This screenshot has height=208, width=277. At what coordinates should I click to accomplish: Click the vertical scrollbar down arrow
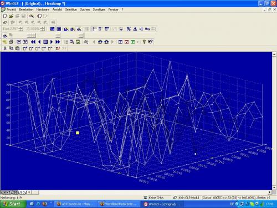274,187
